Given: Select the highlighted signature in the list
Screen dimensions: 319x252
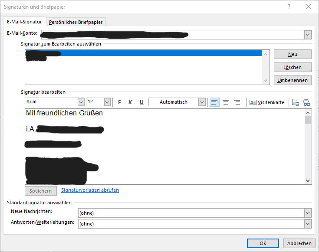Looking at the screenshot, I should point(144,53).
